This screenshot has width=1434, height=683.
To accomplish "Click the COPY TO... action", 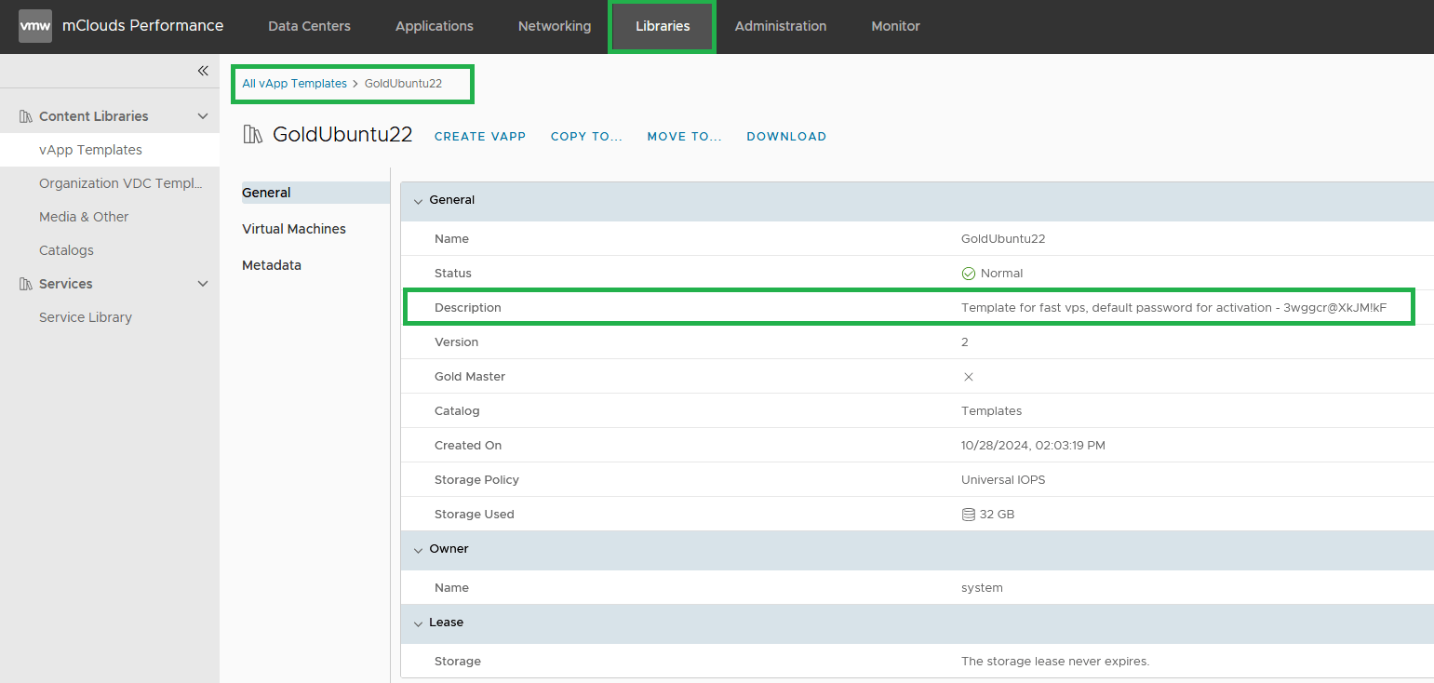I will (586, 137).
